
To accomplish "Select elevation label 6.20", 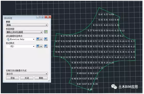I will click(112, 63).
